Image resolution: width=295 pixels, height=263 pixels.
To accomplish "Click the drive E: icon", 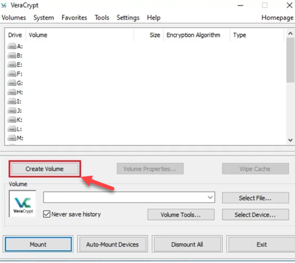I will click(x=12, y=65).
